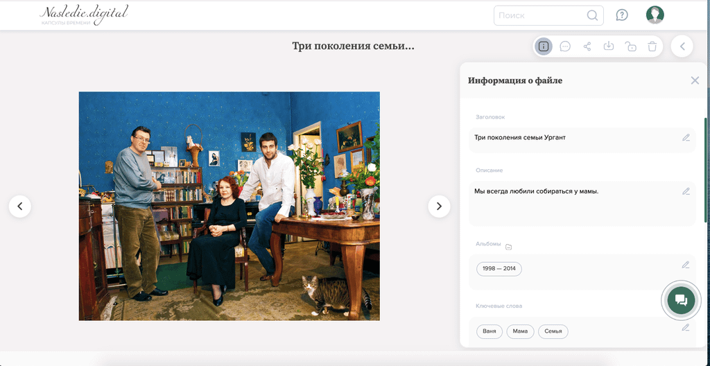Click the Альбомы label text
The height and width of the screenshot is (366, 710).
pyautogui.click(x=488, y=244)
